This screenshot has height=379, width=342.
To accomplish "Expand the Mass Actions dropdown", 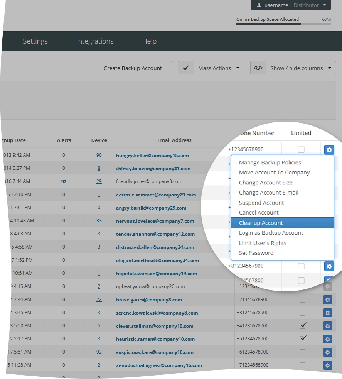I will 219,68.
